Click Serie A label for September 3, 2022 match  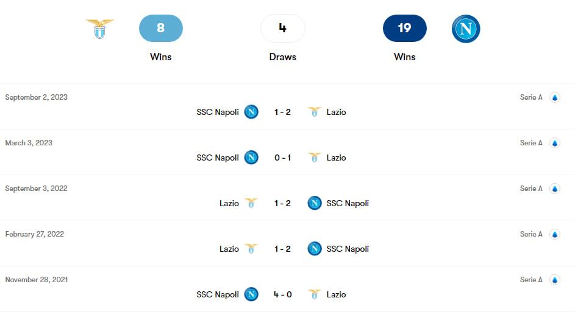[x=531, y=189]
